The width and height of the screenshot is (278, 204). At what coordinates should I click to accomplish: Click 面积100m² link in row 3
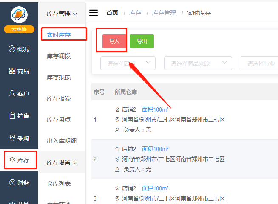[155, 188]
